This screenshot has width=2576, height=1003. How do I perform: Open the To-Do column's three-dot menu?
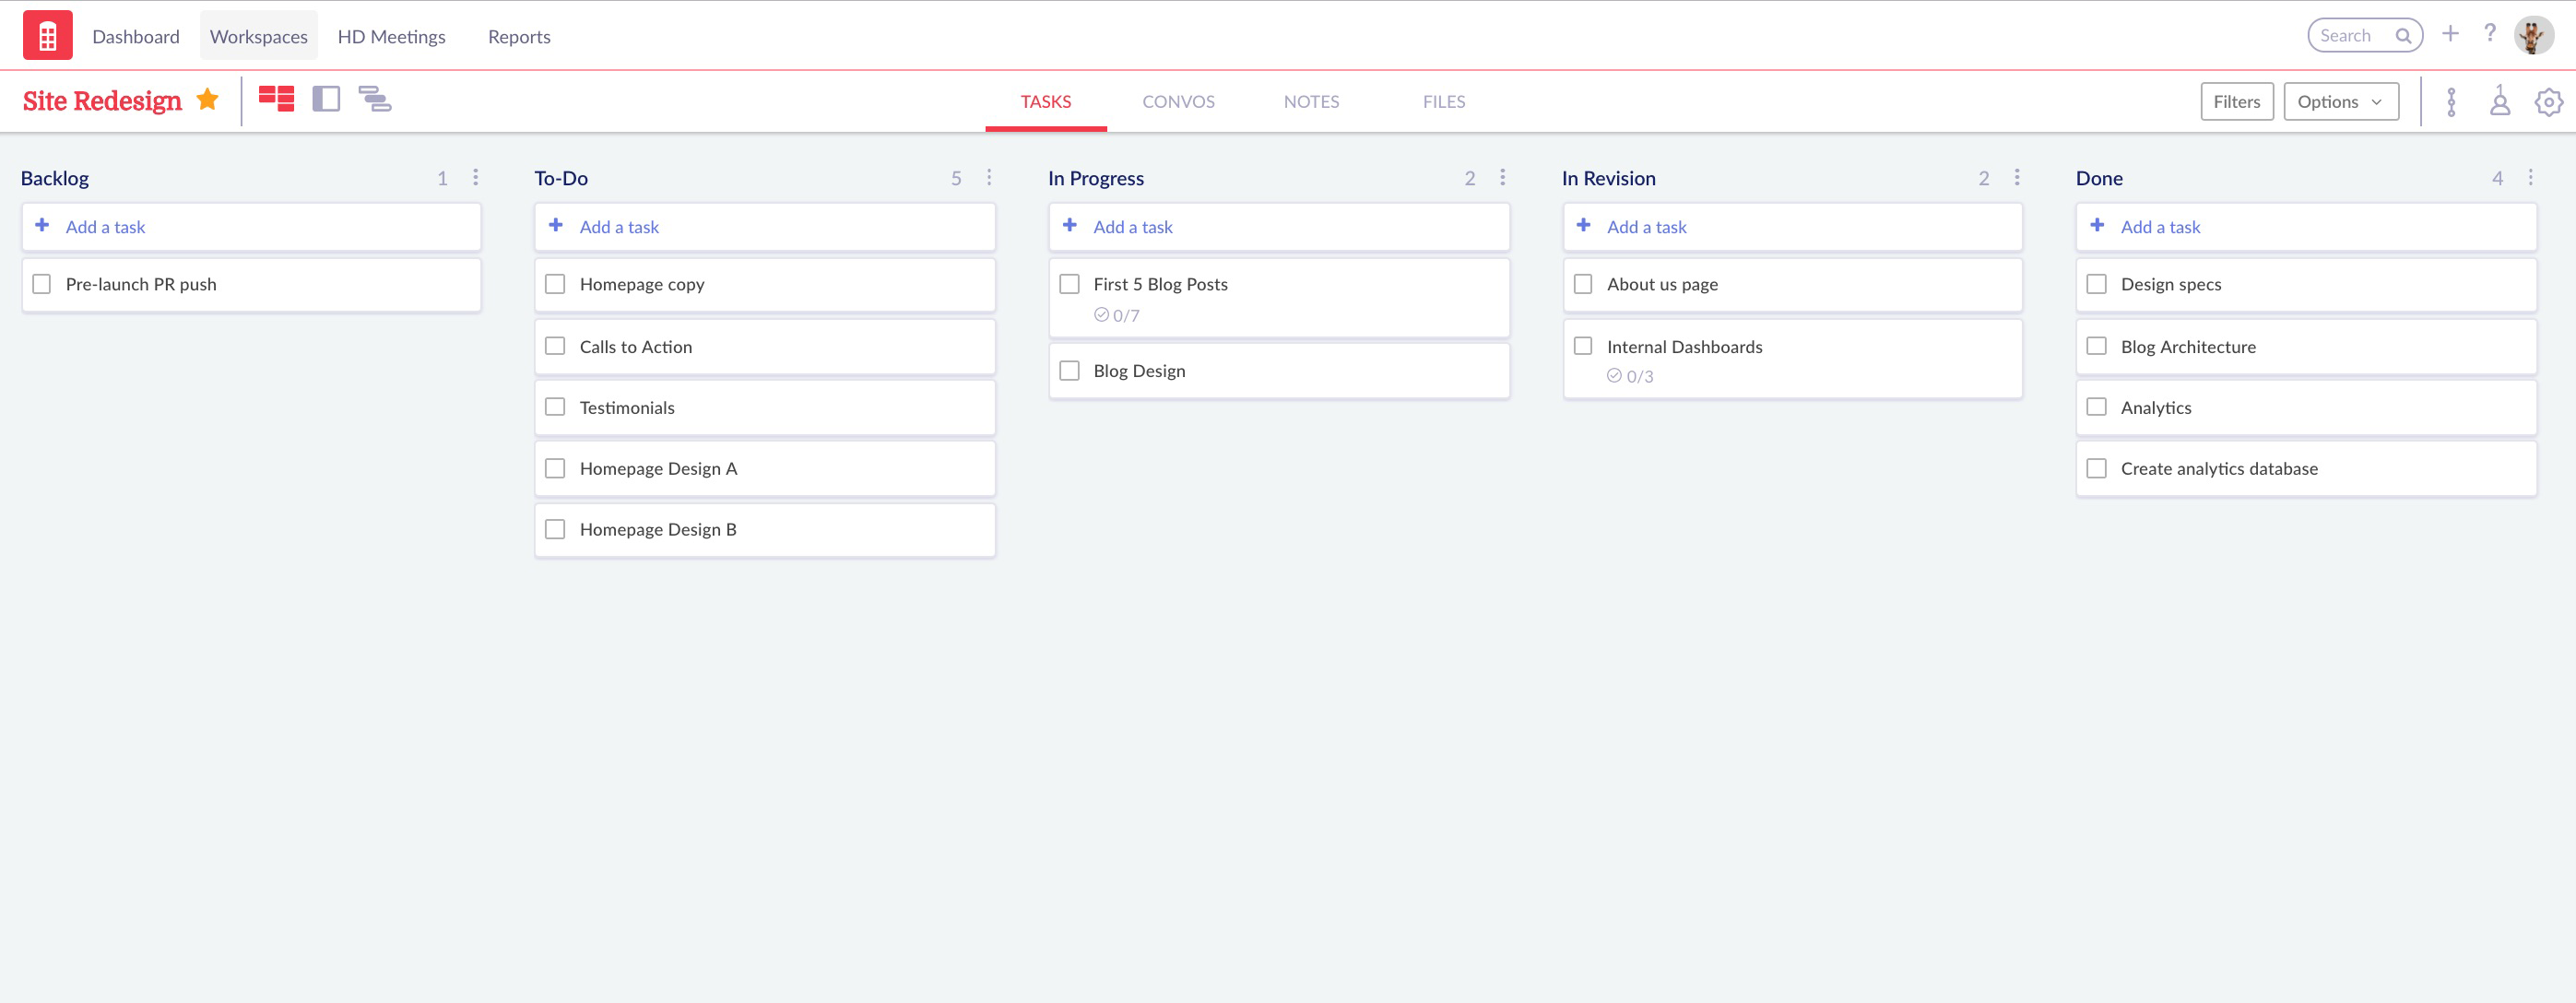988,177
